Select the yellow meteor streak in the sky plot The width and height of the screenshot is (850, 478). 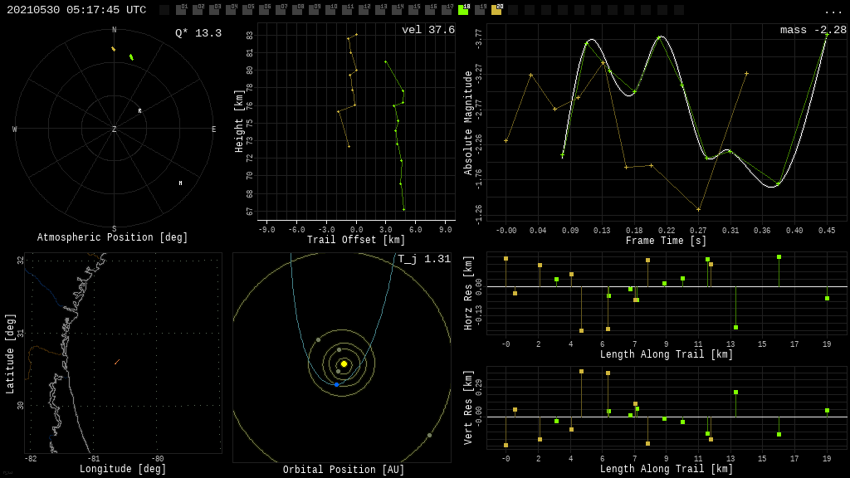click(x=113, y=49)
